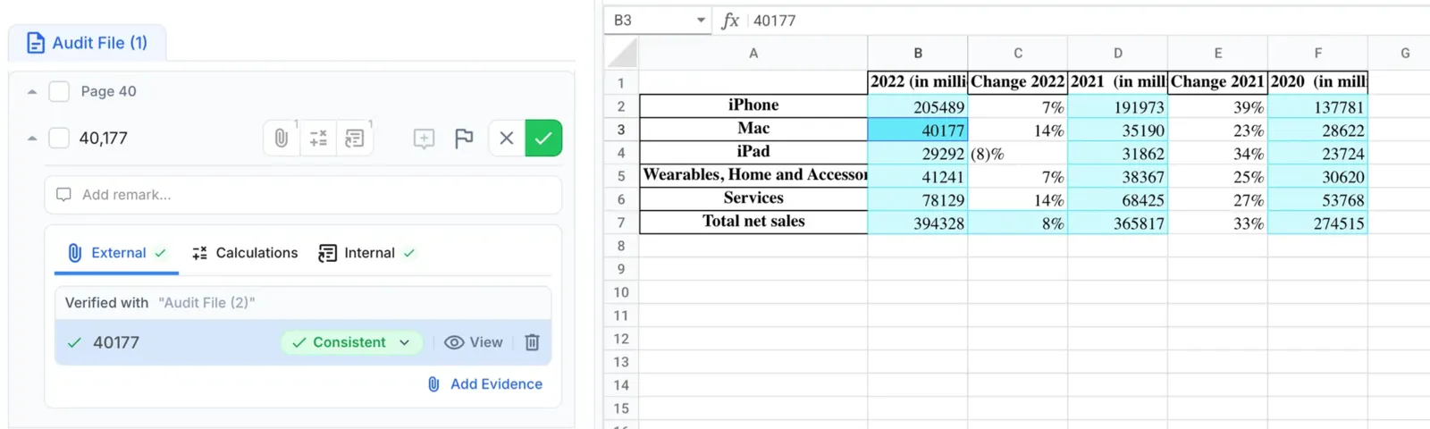Image resolution: width=1430 pixels, height=429 pixels.
Task: Select column C header
Action: [1018, 53]
